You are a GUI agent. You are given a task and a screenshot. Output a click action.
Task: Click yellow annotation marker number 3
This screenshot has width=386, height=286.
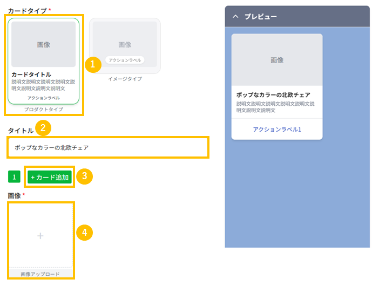pos(84,176)
